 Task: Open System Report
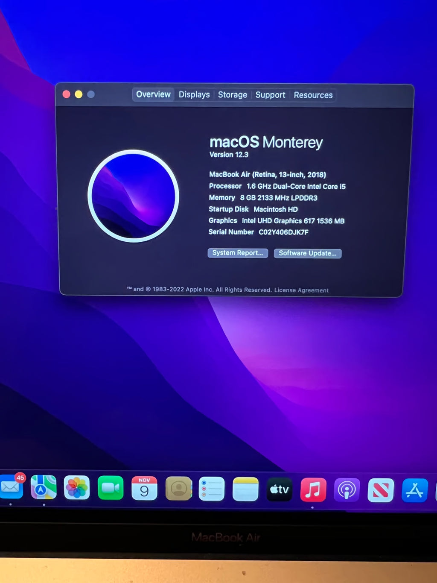(237, 253)
